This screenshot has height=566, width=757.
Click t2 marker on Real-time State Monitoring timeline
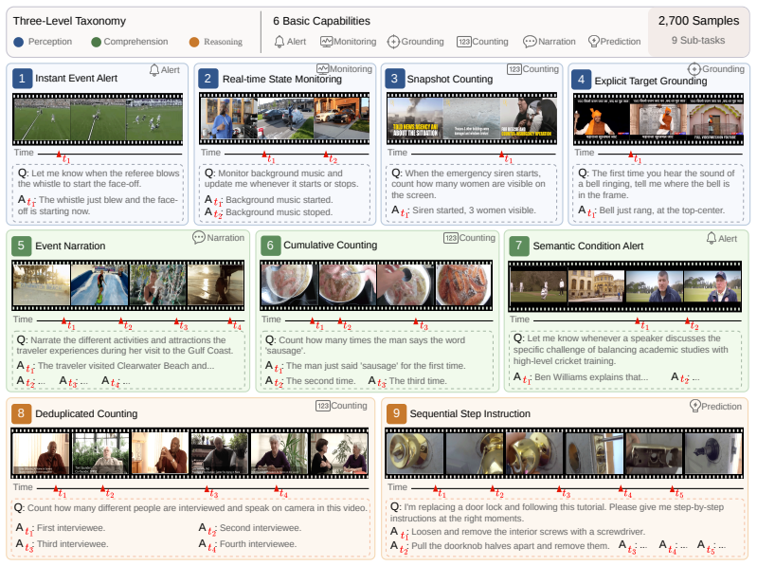[329, 156]
